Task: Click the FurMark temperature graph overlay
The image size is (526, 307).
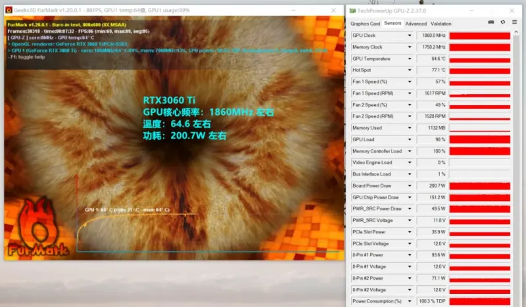Action: pos(208,213)
